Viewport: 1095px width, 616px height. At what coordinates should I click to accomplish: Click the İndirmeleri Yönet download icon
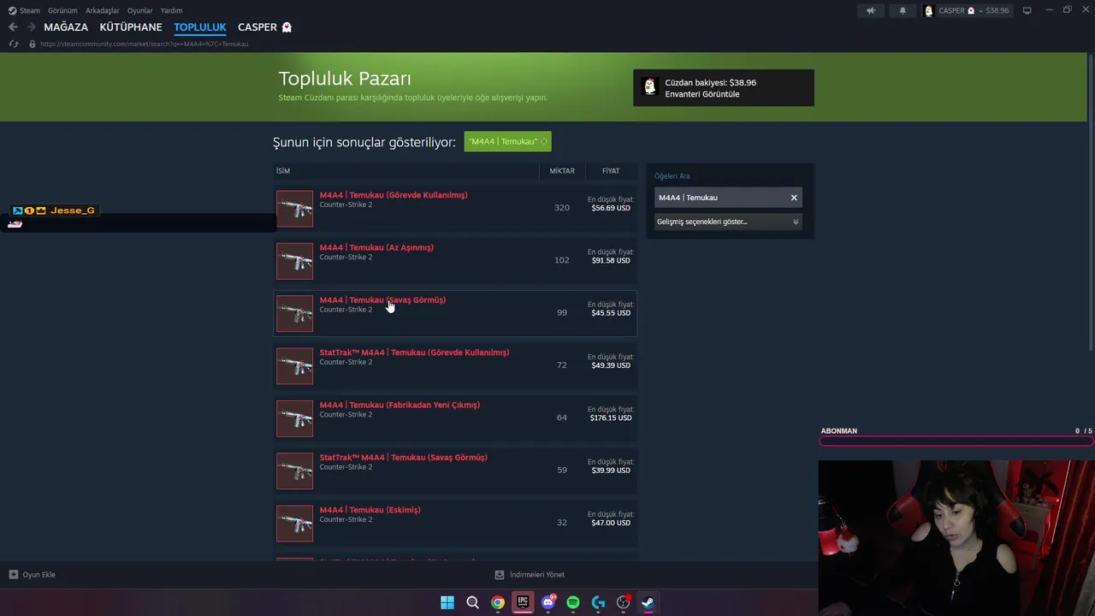500,575
